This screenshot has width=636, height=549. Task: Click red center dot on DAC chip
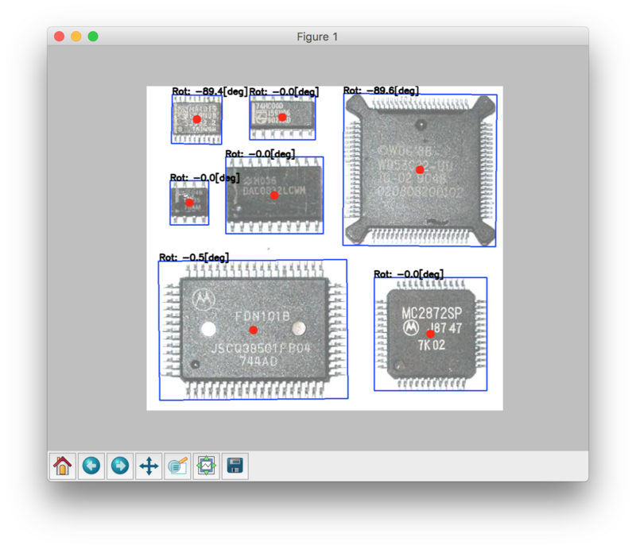pos(274,195)
